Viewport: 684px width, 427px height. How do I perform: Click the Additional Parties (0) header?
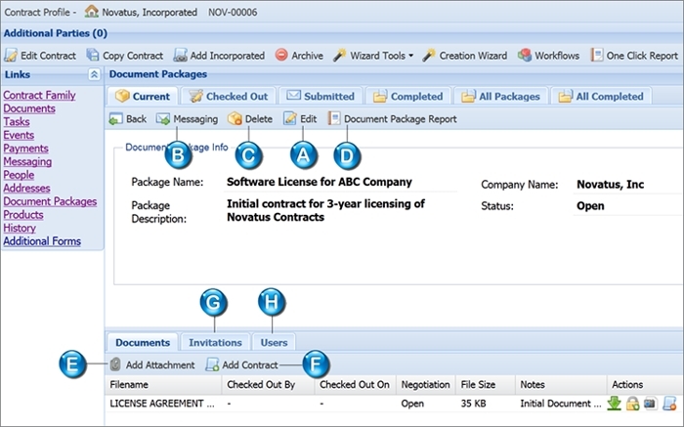(x=56, y=33)
